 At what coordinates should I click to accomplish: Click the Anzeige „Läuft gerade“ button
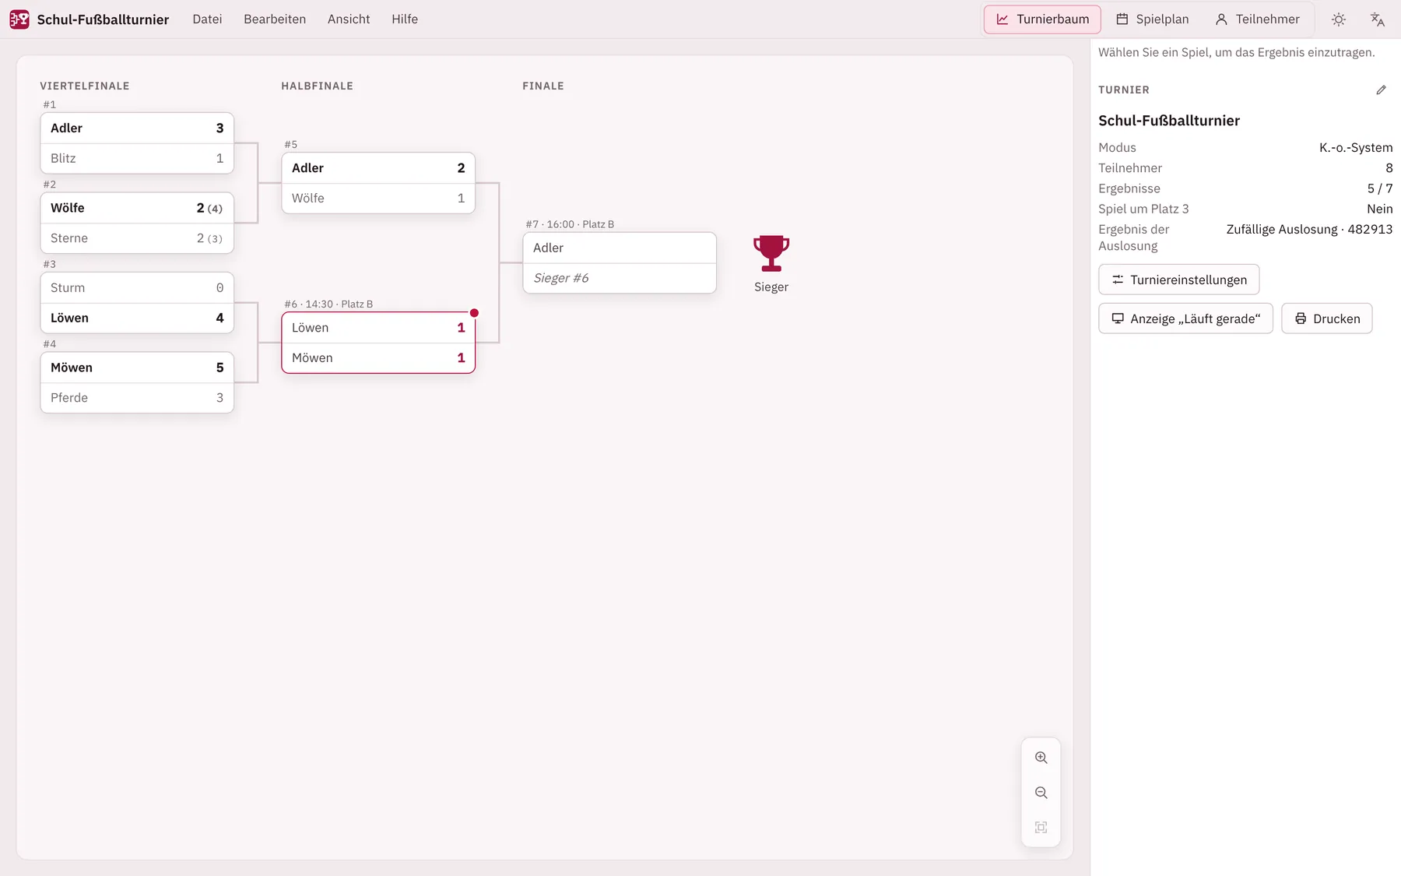point(1185,318)
